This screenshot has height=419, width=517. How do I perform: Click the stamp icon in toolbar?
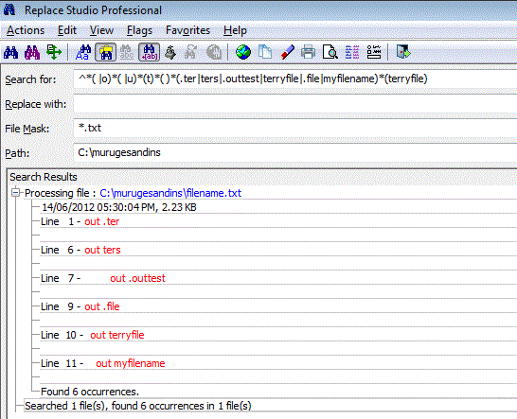pos(170,52)
